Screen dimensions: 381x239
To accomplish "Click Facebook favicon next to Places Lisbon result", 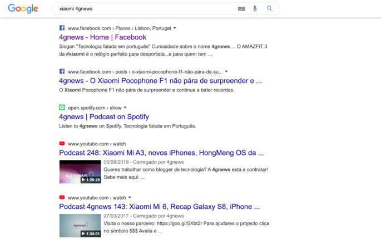I will point(62,28).
